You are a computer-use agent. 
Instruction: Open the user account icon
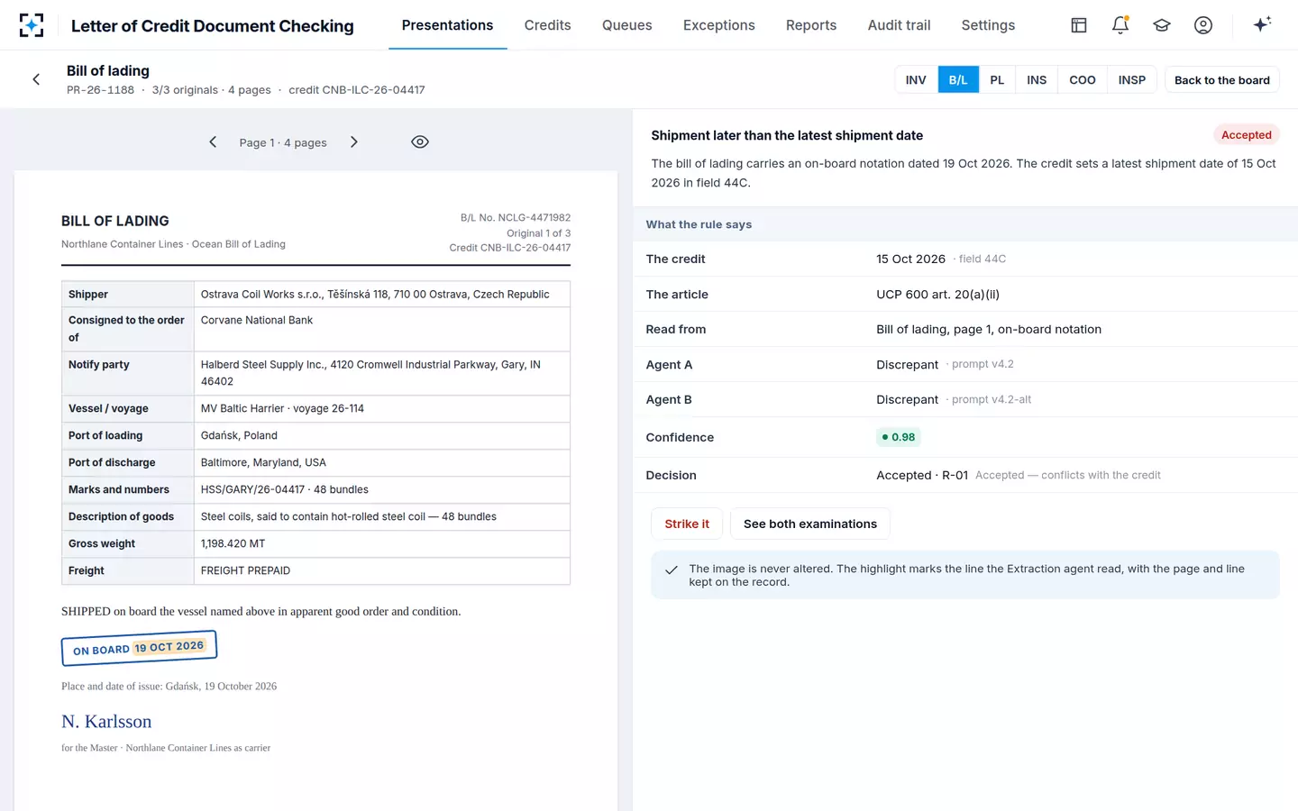[1203, 25]
